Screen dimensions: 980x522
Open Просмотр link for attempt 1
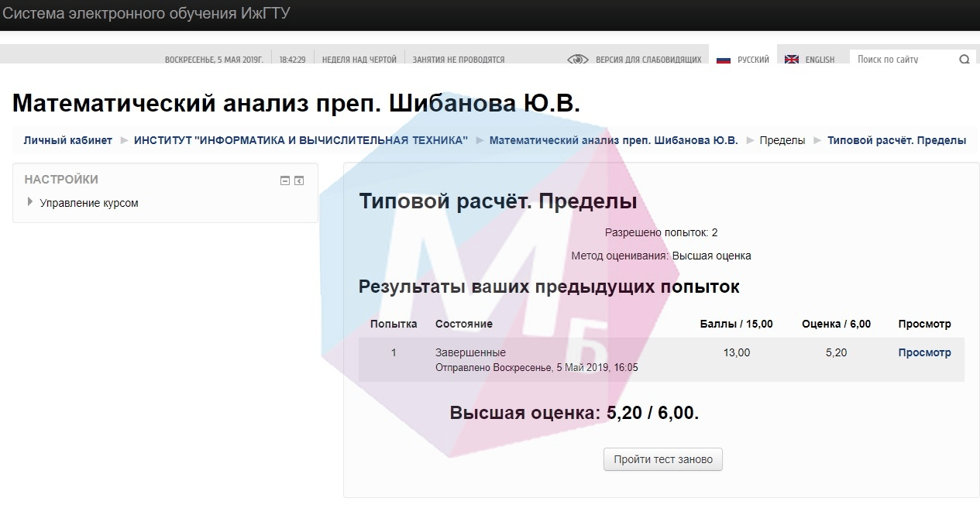924,352
